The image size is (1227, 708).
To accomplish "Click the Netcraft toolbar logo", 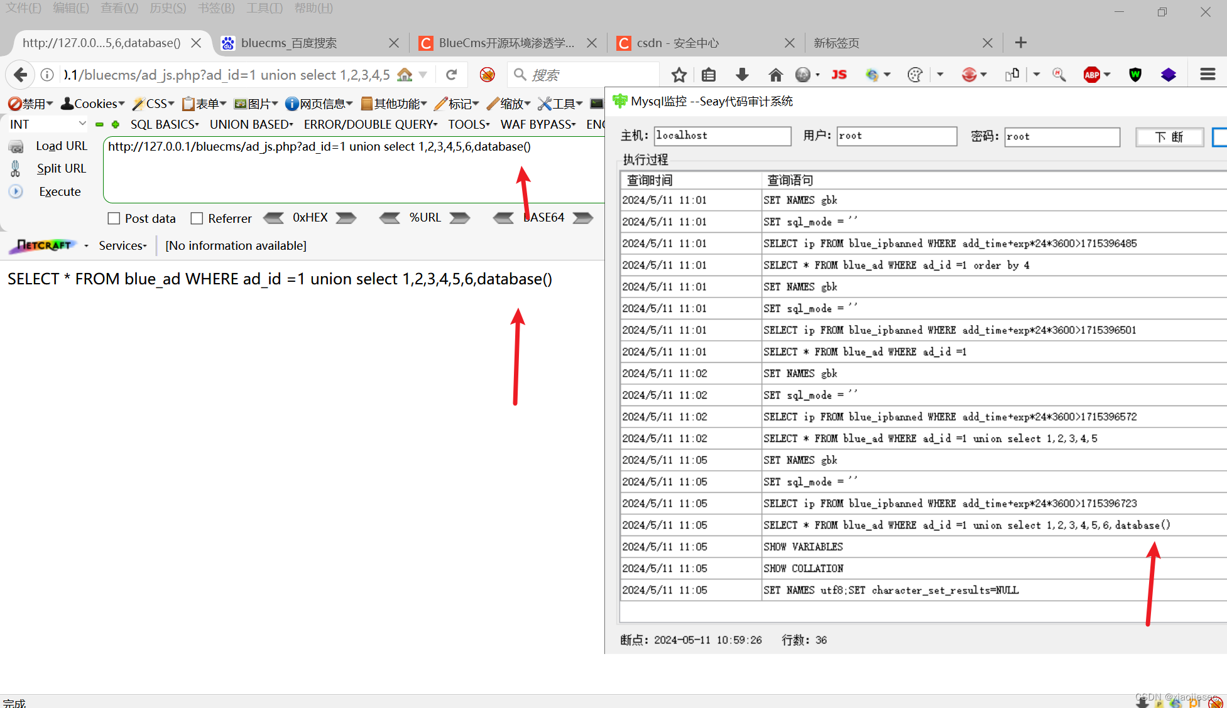I will (43, 245).
